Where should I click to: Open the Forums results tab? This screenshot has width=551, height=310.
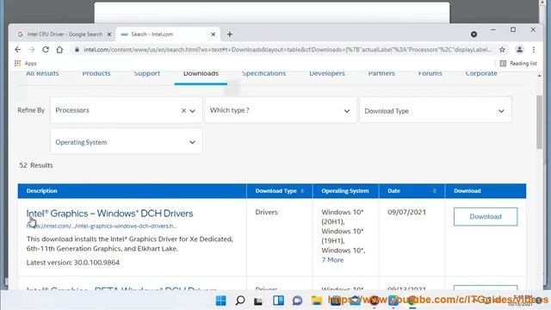click(430, 73)
